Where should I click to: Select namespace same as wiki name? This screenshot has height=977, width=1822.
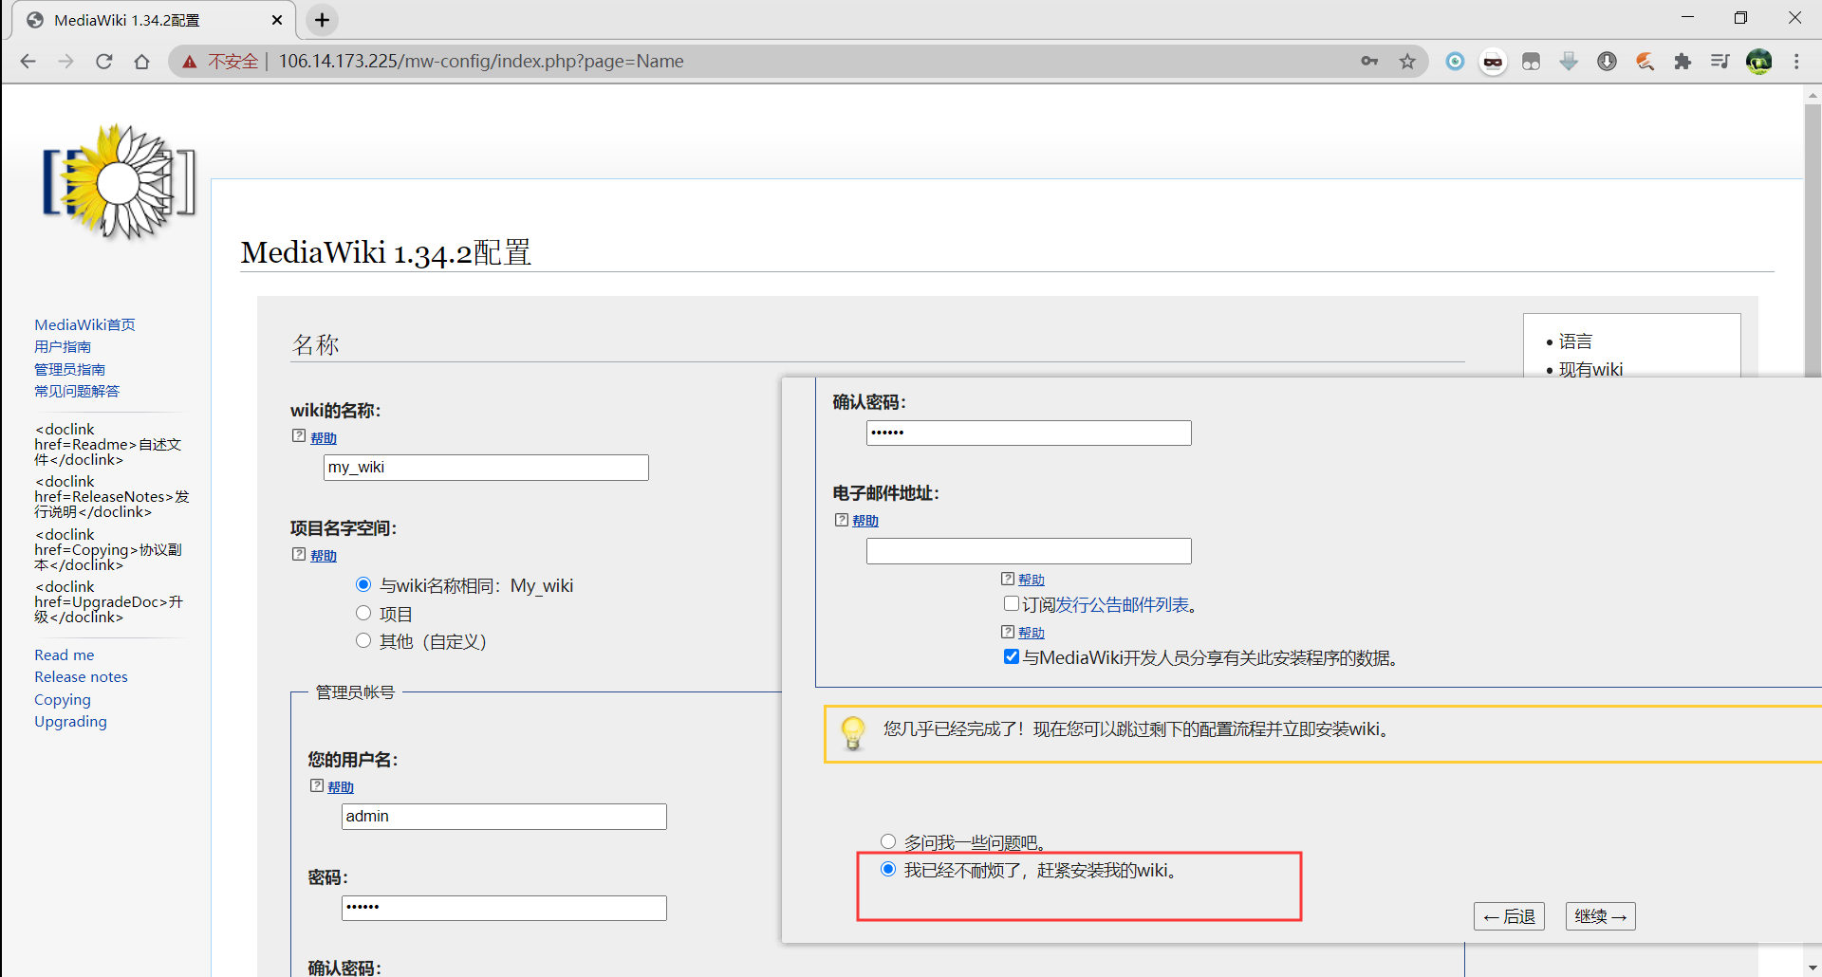363,584
